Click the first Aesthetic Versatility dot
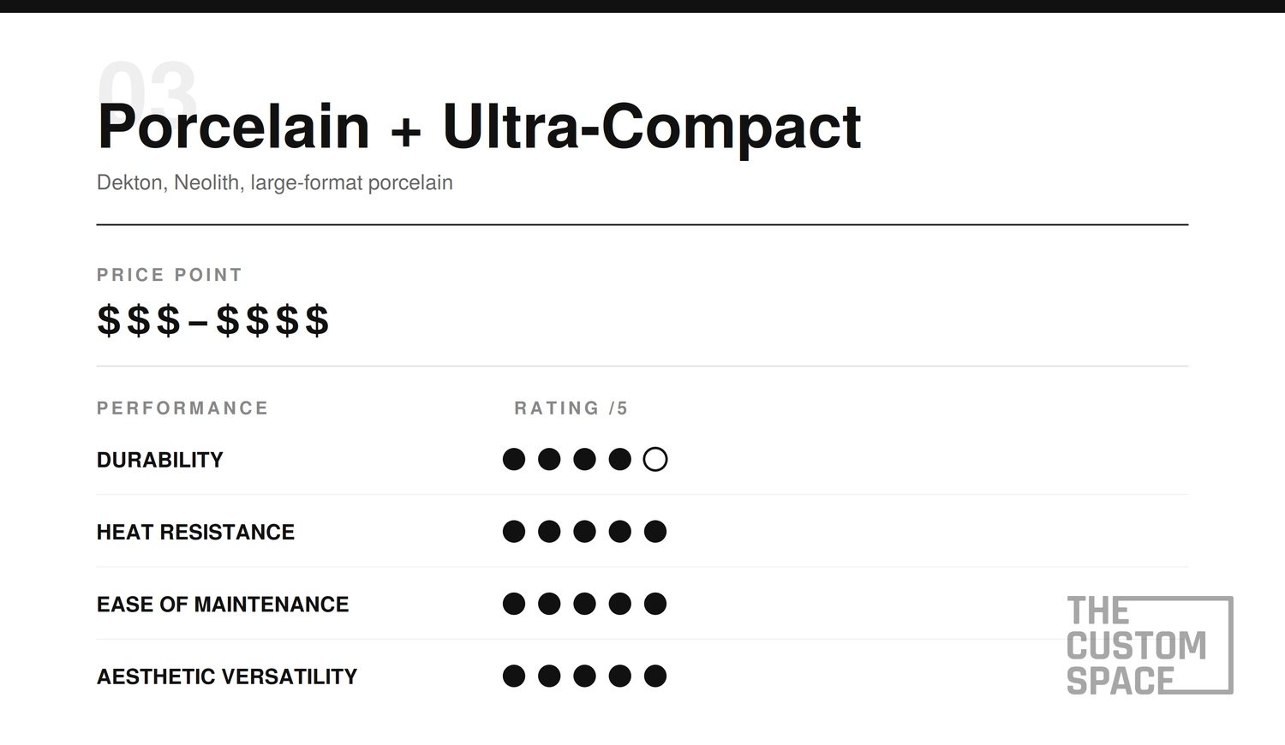The height and width of the screenshot is (745, 1285). (514, 676)
